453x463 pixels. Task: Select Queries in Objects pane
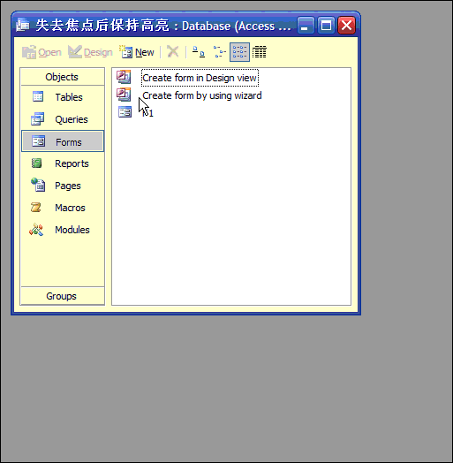pyautogui.click(x=63, y=119)
